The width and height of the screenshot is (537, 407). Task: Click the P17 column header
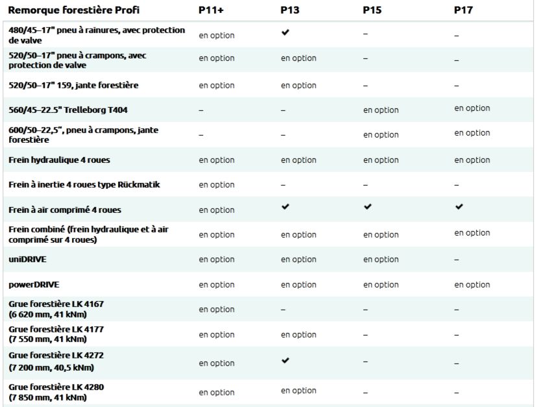point(463,10)
